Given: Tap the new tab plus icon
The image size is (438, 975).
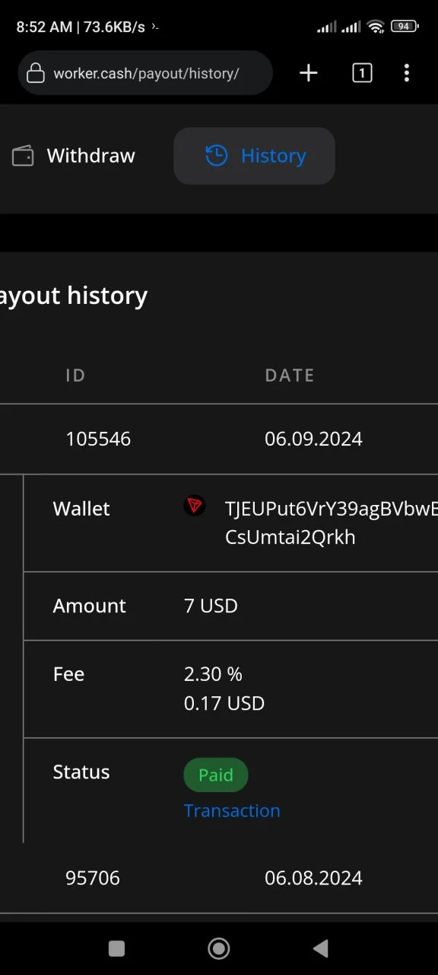Looking at the screenshot, I should (x=308, y=73).
